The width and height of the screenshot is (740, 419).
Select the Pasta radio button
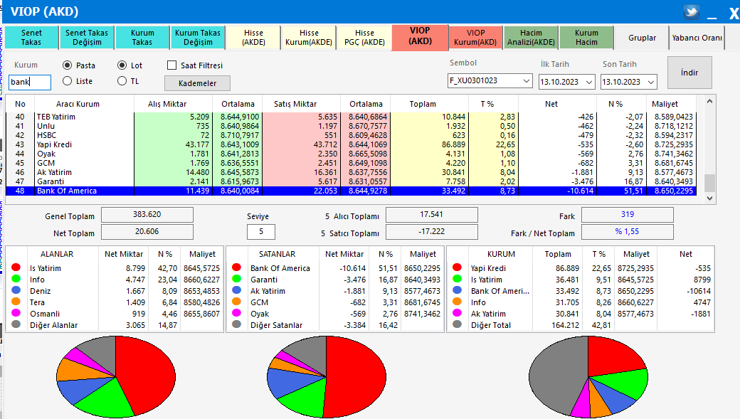pos(67,65)
